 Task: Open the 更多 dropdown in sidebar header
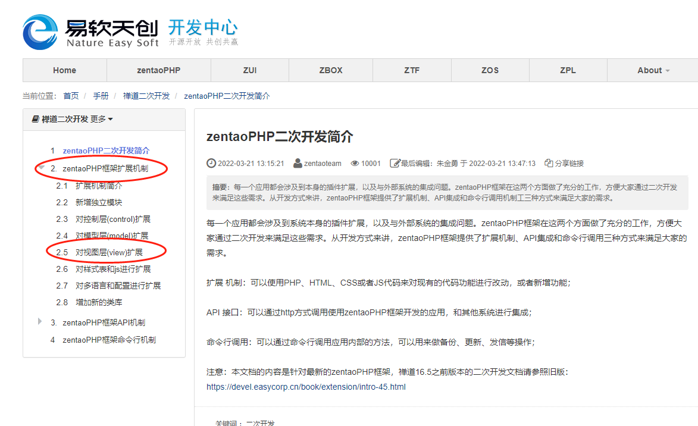(102, 119)
